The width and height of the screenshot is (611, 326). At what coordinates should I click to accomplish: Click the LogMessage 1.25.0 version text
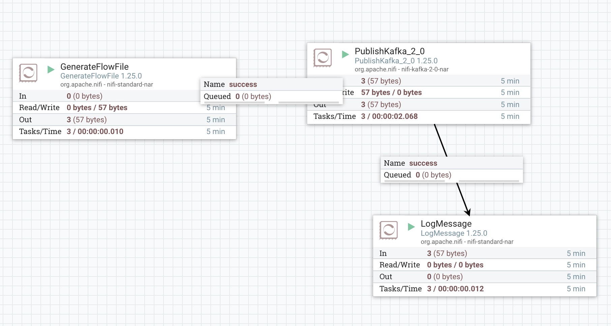[x=454, y=233]
